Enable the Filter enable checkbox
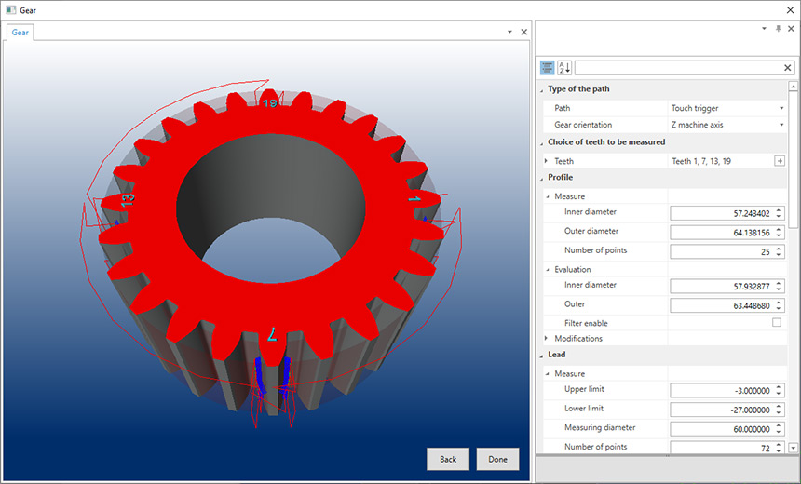This screenshot has width=801, height=484. point(776,323)
